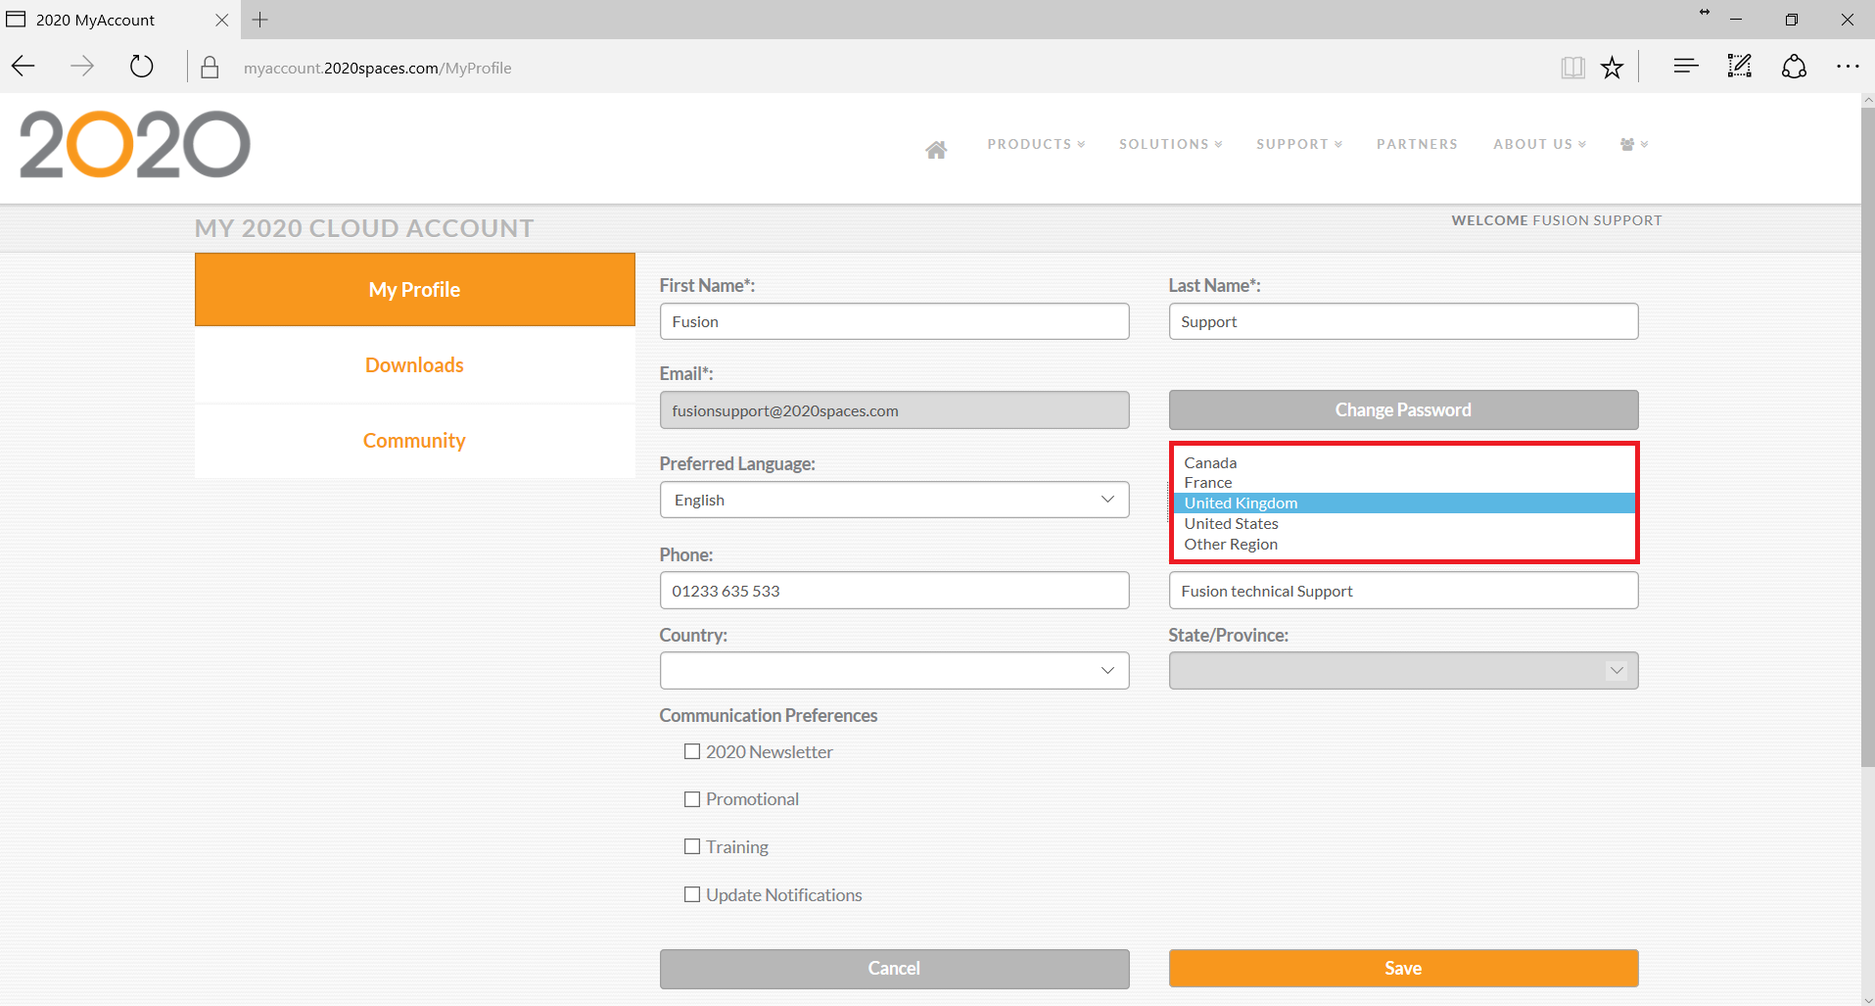Click the 2020 logo
The image size is (1875, 1006).
pos(135,144)
